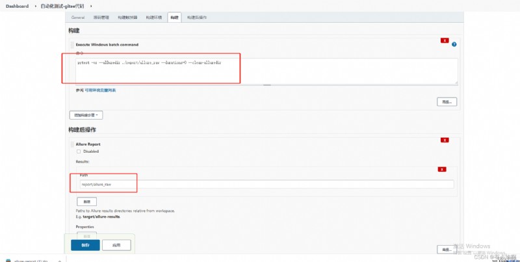Select the target/allure-results example text

[x=101, y=216]
